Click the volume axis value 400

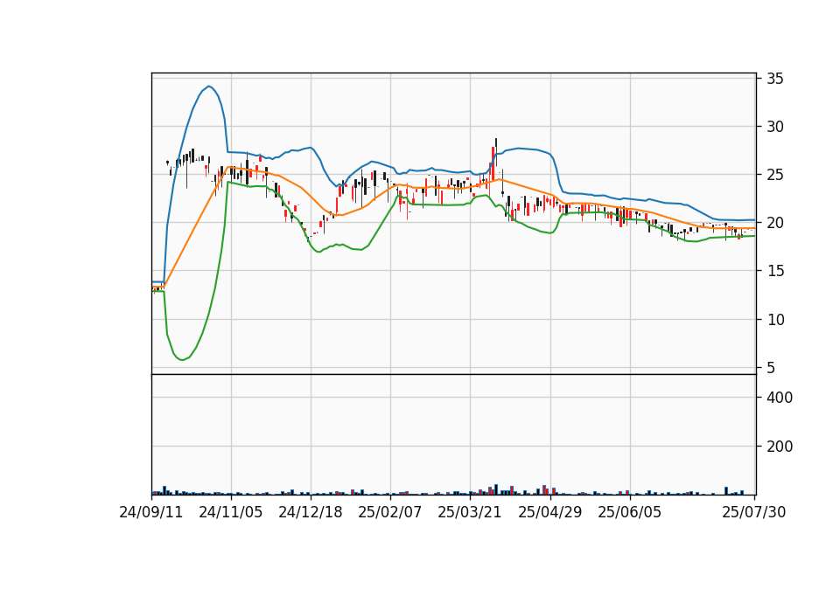pos(780,398)
